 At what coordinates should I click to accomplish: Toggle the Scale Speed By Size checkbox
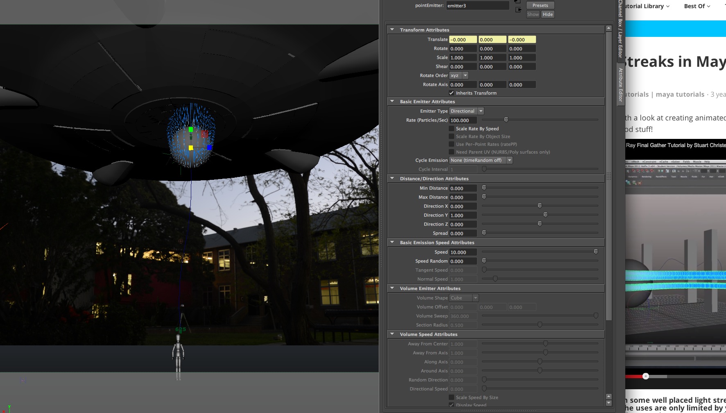click(452, 397)
